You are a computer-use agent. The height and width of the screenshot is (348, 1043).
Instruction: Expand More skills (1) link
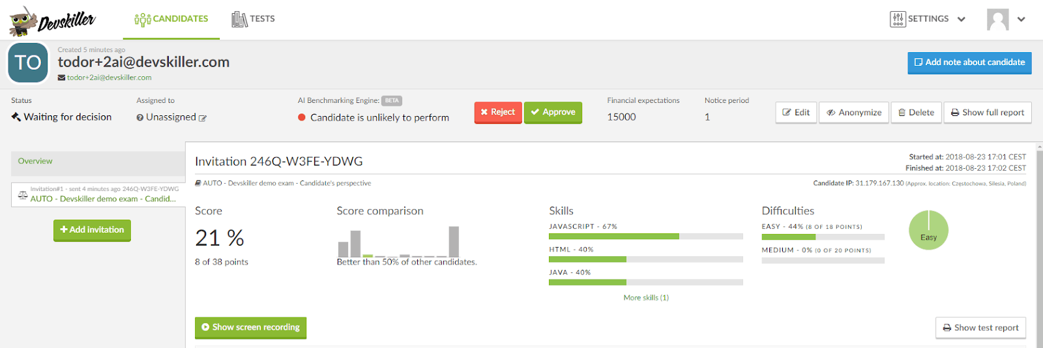click(x=646, y=298)
